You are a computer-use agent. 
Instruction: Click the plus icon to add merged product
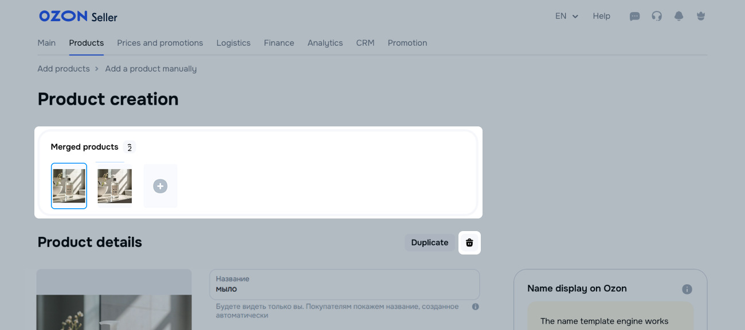tap(160, 186)
